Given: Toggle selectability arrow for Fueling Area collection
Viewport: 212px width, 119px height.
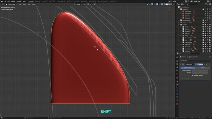Looking at the screenshot, I should tap(205, 42).
